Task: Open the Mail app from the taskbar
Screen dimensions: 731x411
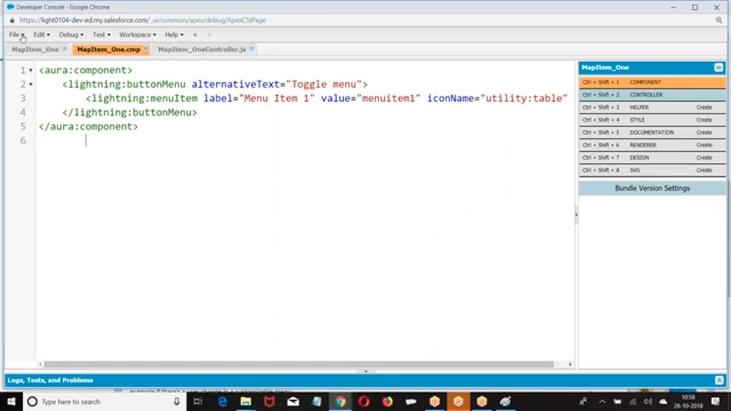Action: [293, 402]
